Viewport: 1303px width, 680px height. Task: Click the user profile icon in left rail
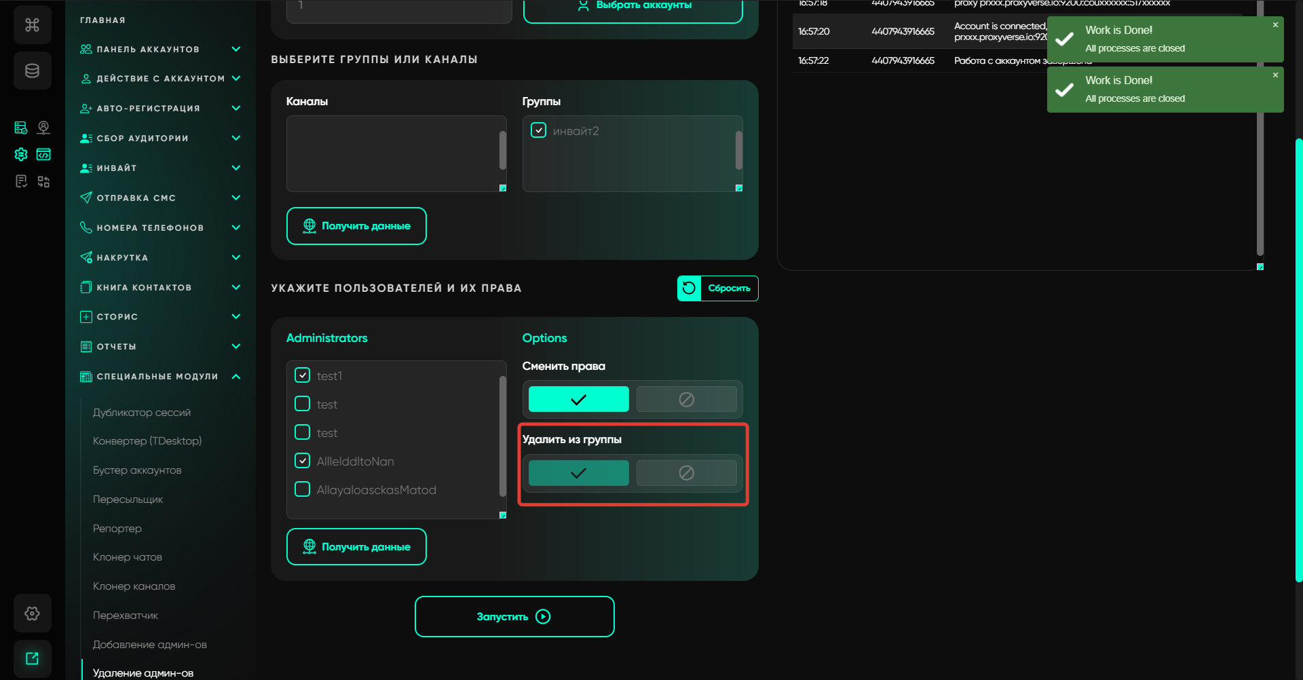tap(43, 128)
